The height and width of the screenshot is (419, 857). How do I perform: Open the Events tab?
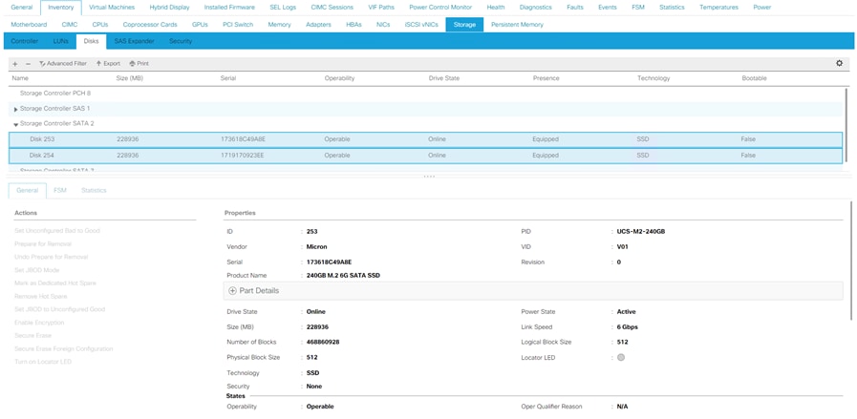[608, 8]
